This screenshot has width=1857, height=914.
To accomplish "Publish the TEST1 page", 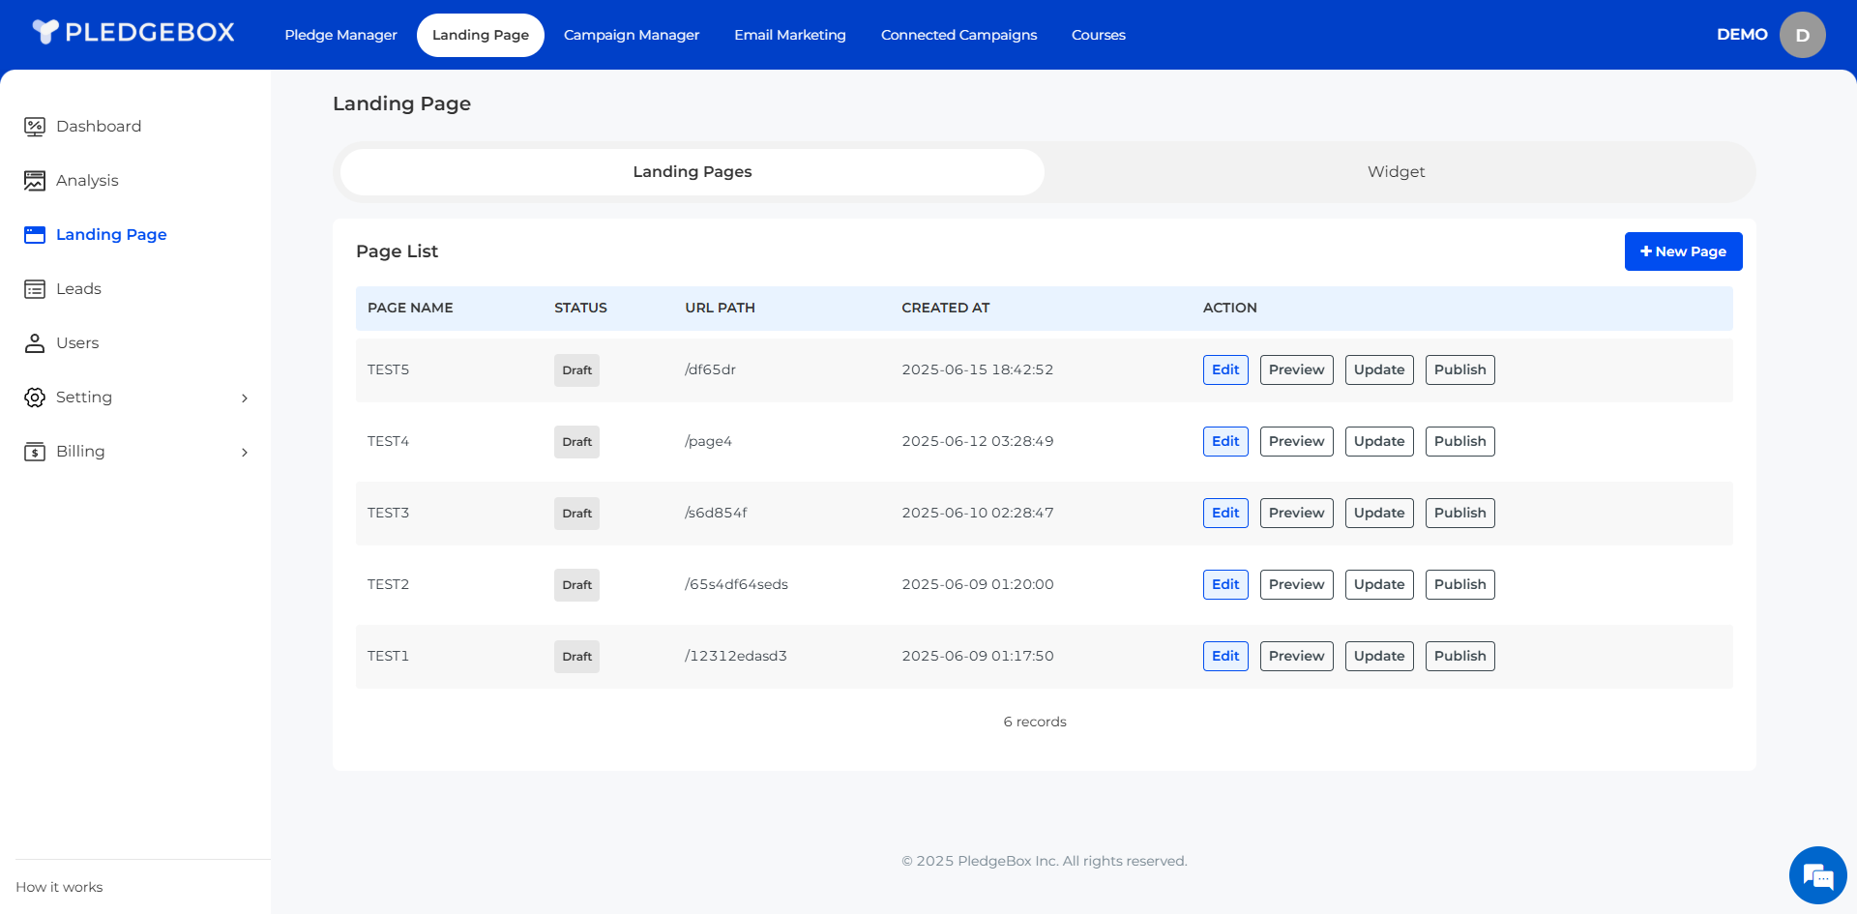I will pyautogui.click(x=1460, y=656).
